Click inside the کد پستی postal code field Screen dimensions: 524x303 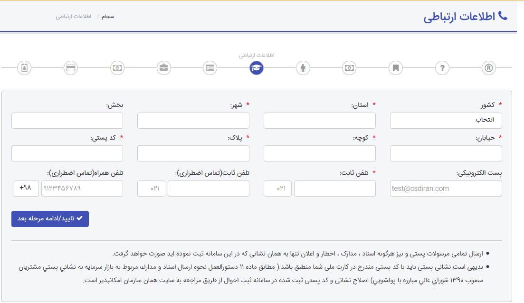67,153
